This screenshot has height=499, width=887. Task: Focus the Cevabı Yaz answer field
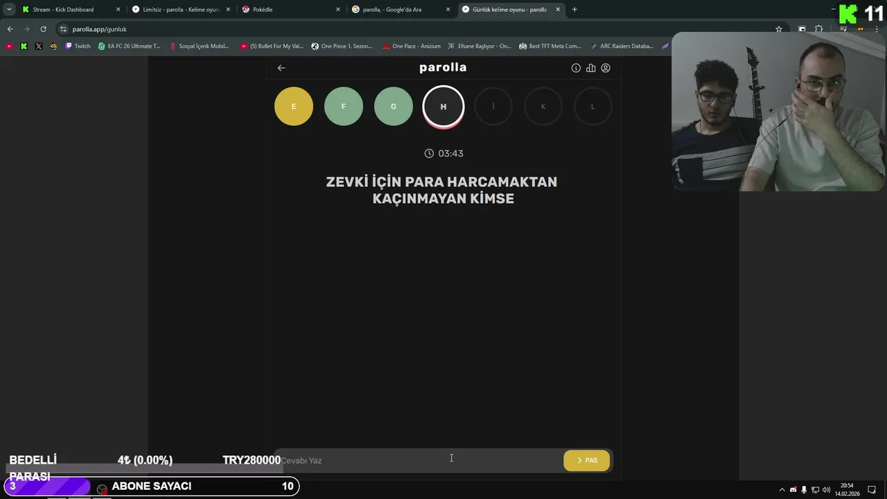(419, 460)
